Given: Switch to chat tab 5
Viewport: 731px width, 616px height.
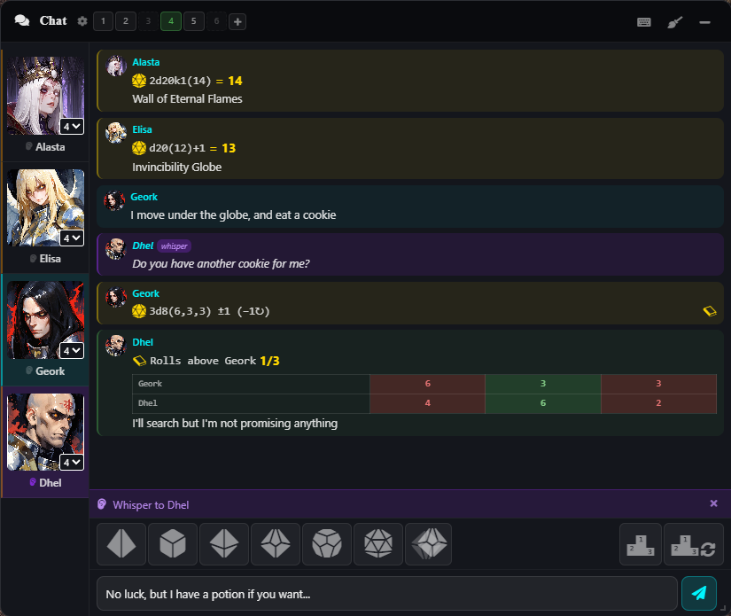Looking at the screenshot, I should pyautogui.click(x=193, y=21).
